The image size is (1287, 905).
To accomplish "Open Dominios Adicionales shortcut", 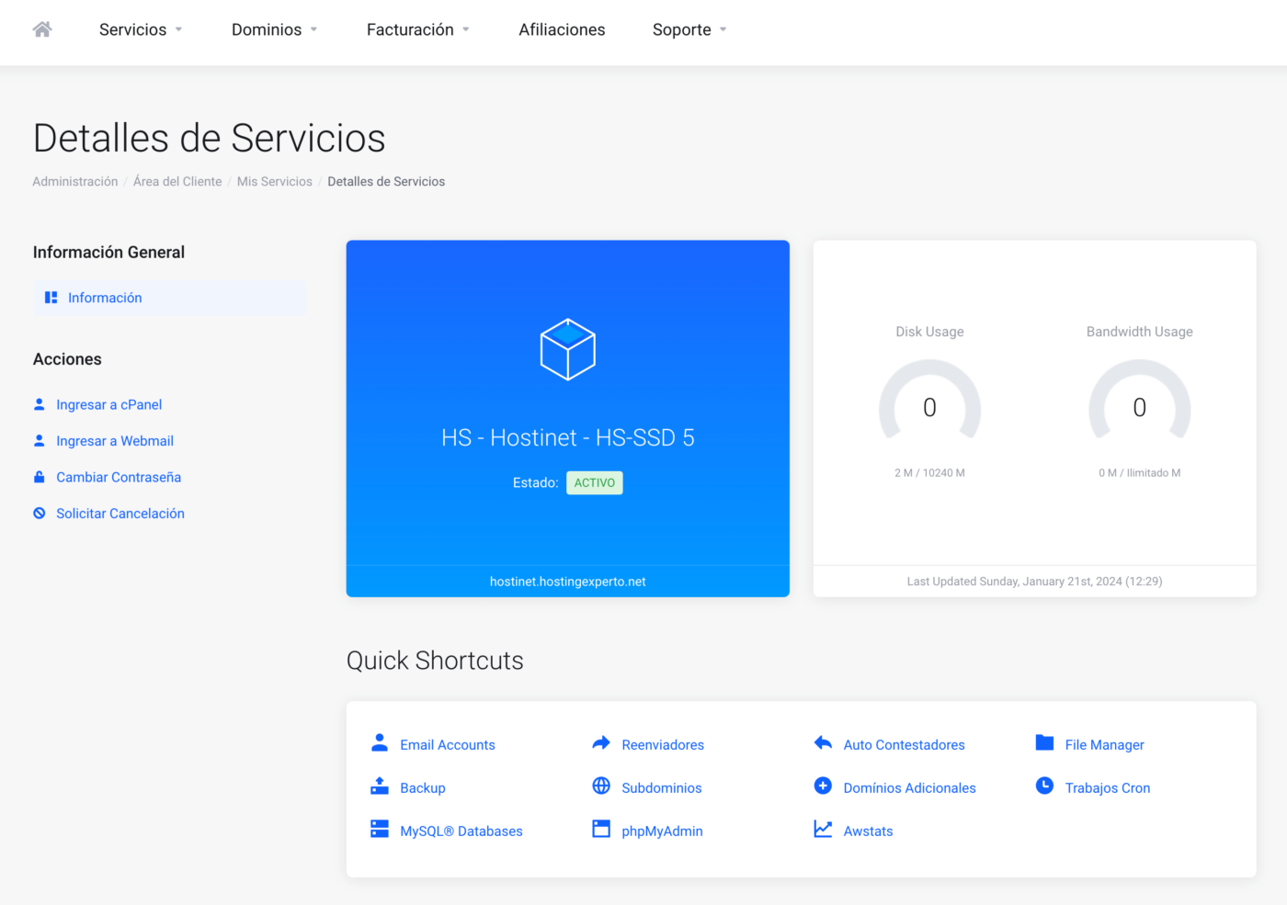I will click(x=910, y=787).
